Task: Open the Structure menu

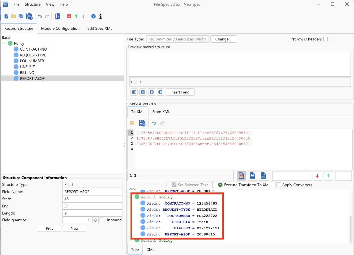Action: (33, 4)
